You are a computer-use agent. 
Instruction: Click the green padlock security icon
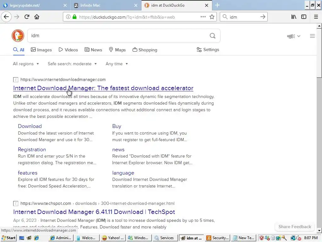click(x=75, y=17)
